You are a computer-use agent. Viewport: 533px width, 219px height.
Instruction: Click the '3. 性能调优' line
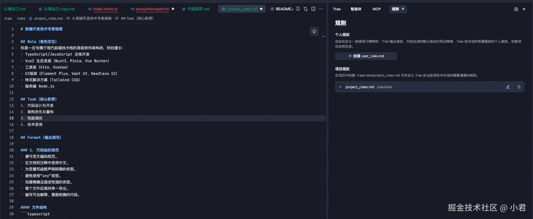click(x=32, y=118)
